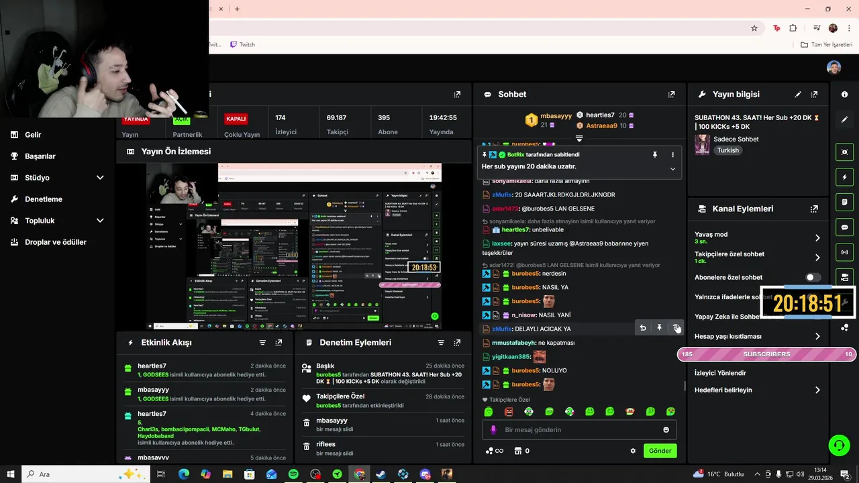Collapse the pinned message with chevron
Viewport: 859px width, 483px height.
tap(672, 169)
